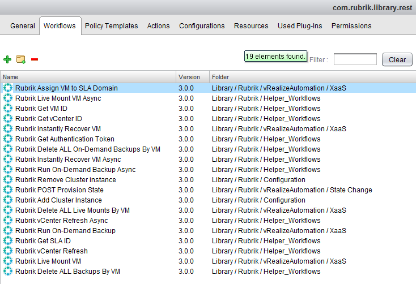Click workflow icon beside Rubrik Live Mount VM Async
This screenshot has width=416, height=284.
point(8,98)
